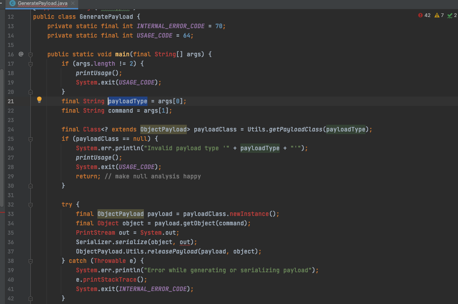
Task: Click the highlighted payloadType variable
Action: 128,101
